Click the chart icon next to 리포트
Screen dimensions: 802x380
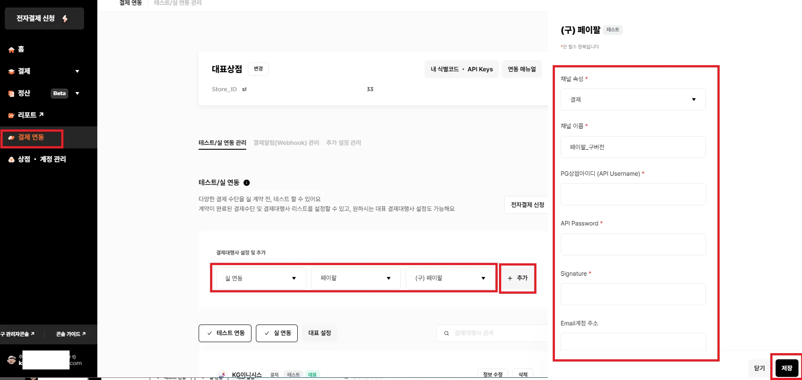pyautogui.click(x=11, y=115)
